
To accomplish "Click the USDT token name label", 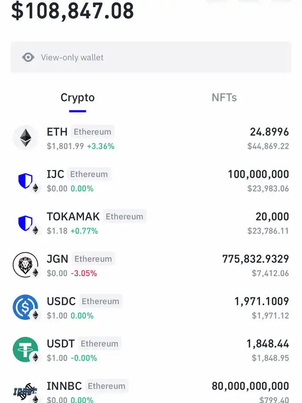I will point(60,343).
